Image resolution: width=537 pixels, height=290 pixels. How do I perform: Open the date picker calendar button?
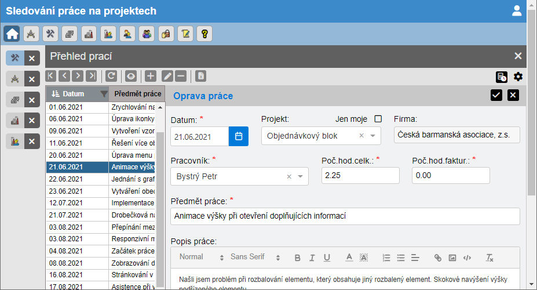coord(238,136)
